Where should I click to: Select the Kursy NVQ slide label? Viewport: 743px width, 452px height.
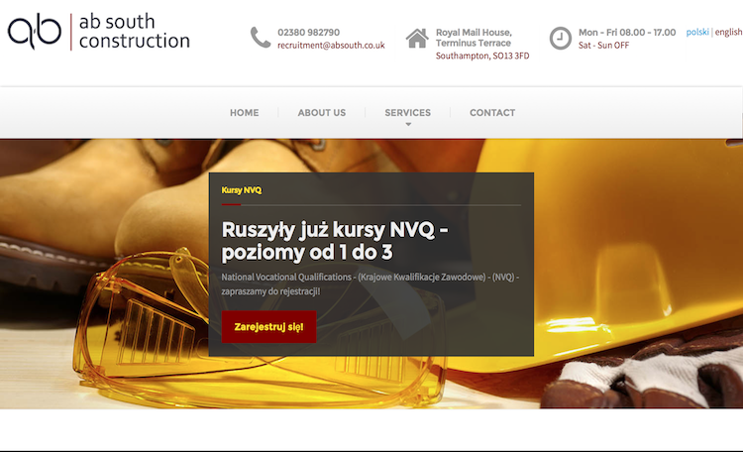(x=241, y=190)
